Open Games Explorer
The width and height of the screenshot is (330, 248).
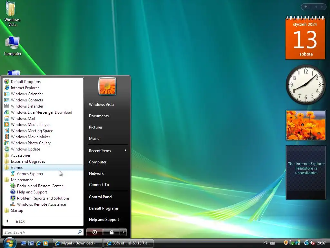tap(27, 173)
